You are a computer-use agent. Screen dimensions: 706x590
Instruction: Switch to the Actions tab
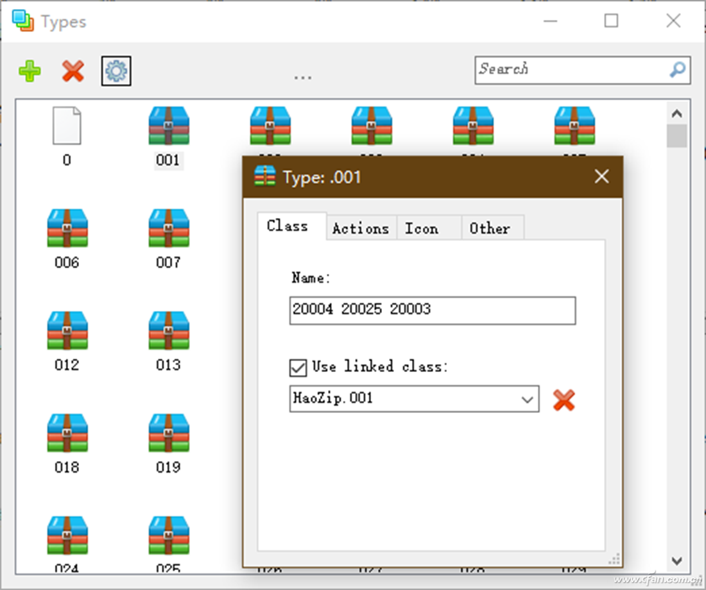(x=361, y=228)
